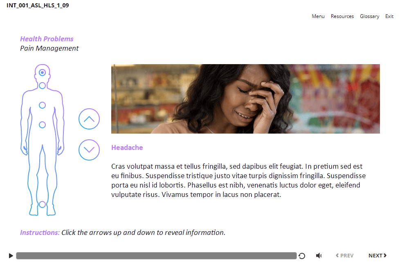Select the chest hotspot on the body figure
The width and height of the screenshot is (400, 268).
43,105
